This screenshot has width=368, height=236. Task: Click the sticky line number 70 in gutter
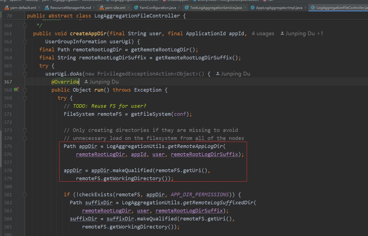[x=9, y=16]
